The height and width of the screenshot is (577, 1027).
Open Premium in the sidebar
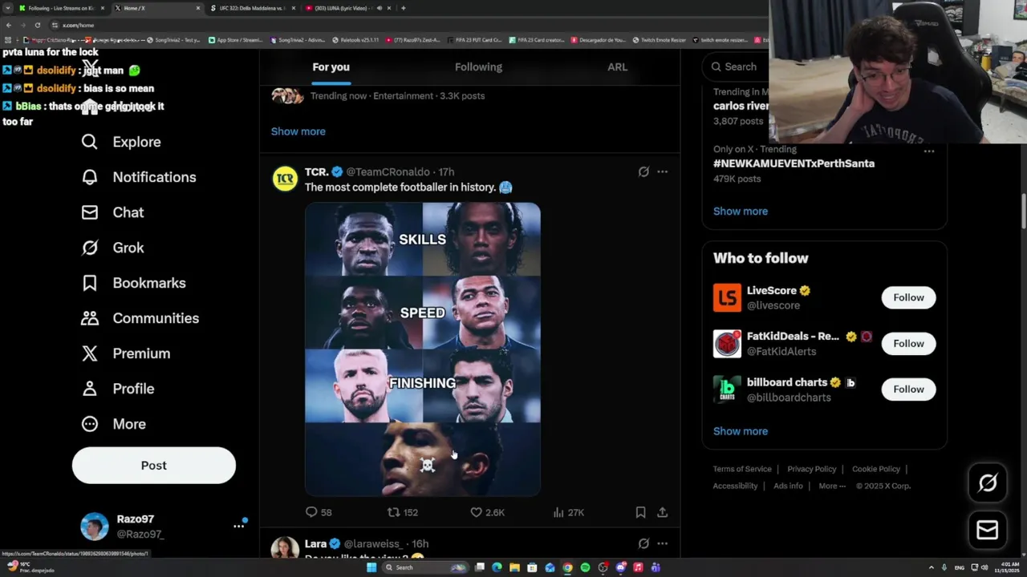tap(125, 353)
